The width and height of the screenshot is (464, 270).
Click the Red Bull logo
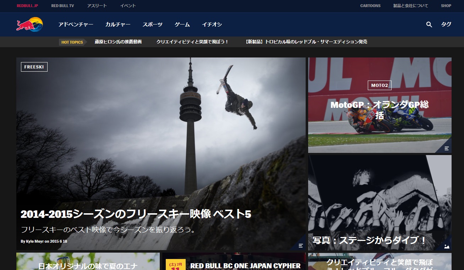(x=29, y=24)
